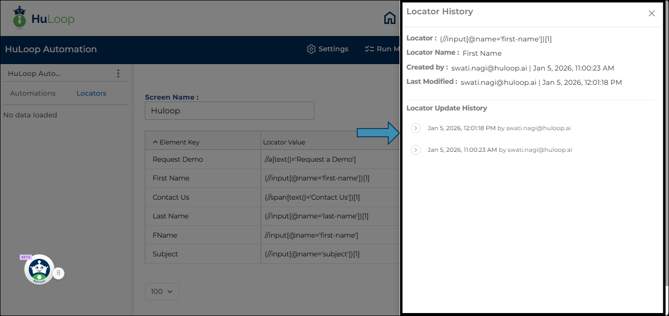The height and width of the screenshot is (316, 669).
Task: Open the three-dot menu beside HuLoop Auto
Action: point(118,73)
